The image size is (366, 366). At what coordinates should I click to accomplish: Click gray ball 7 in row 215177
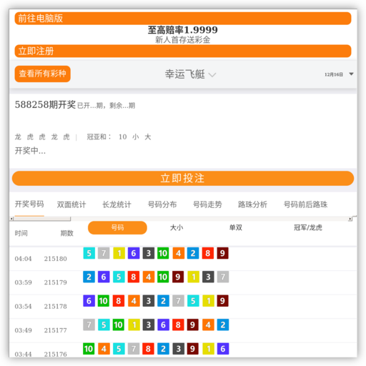89,325
